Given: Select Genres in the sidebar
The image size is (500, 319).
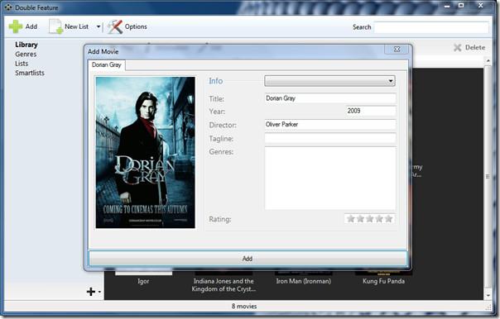Looking at the screenshot, I should tap(26, 54).
